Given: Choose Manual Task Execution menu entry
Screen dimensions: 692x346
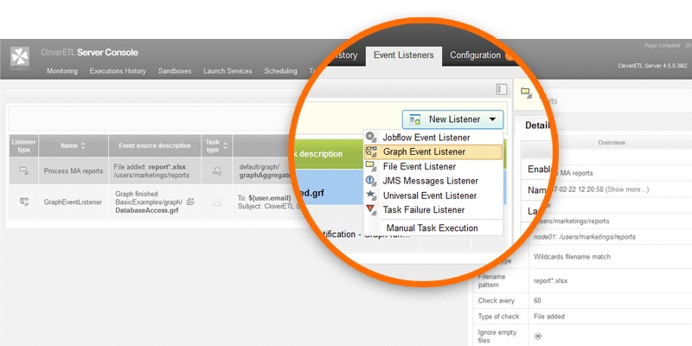Looking at the screenshot, I should pyautogui.click(x=432, y=228).
